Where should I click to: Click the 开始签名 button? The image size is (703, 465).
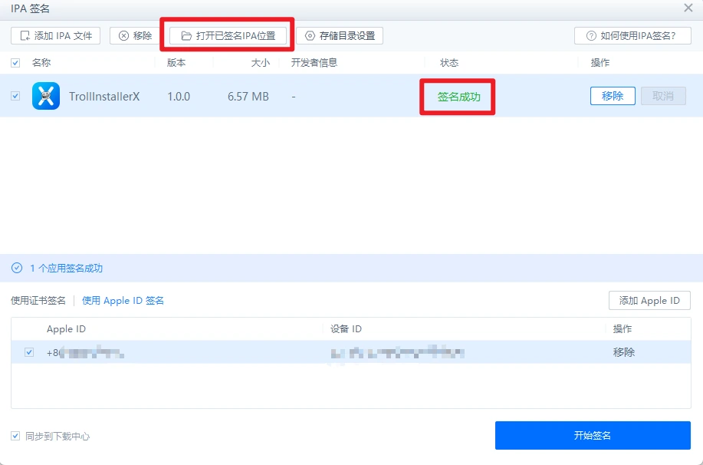click(593, 434)
